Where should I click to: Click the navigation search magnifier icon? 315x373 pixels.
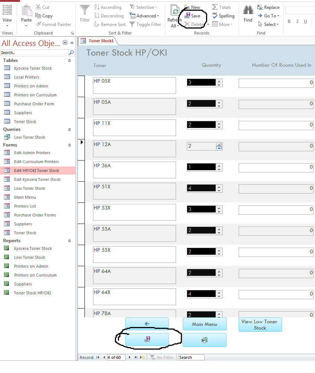[71, 53]
